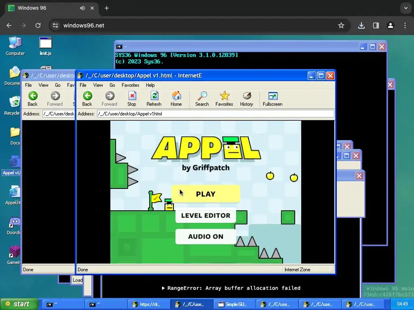Mute tab via speaker icon on Windows 96 tab
The width and height of the screenshot is (414, 310).
click(82, 8)
